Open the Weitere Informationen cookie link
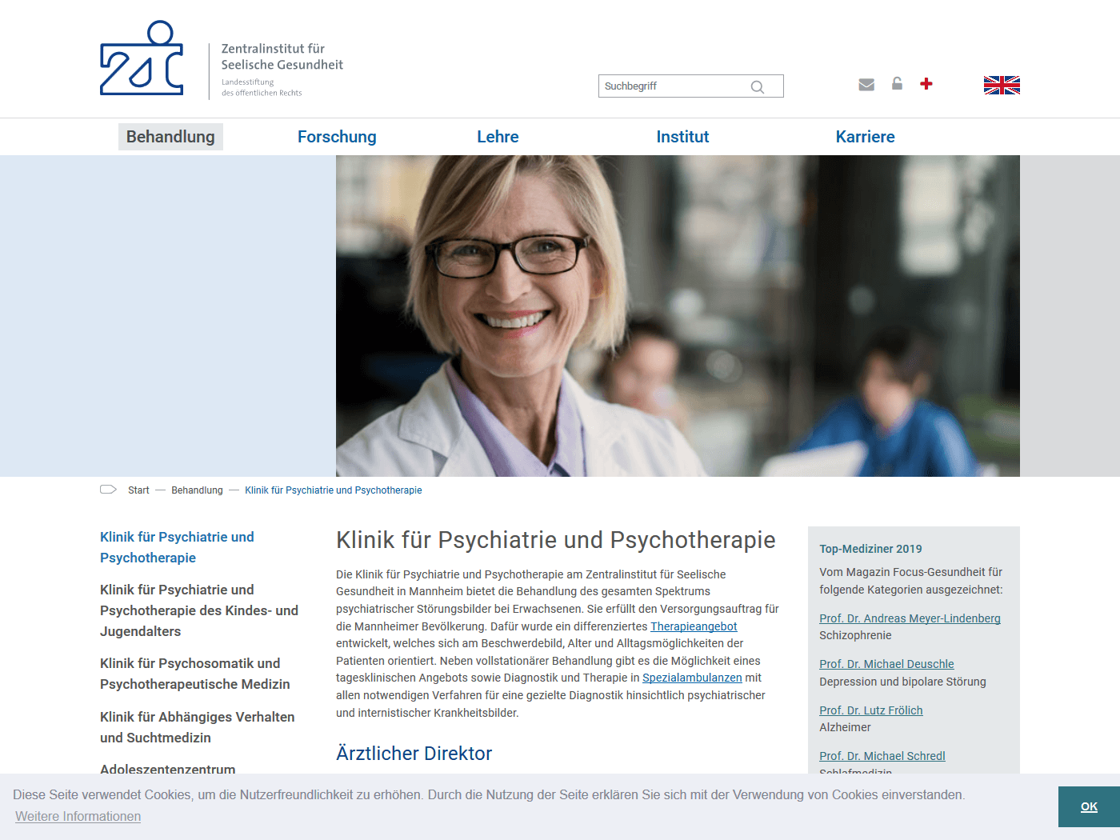Screen dimensions: 1120x840 78,816
